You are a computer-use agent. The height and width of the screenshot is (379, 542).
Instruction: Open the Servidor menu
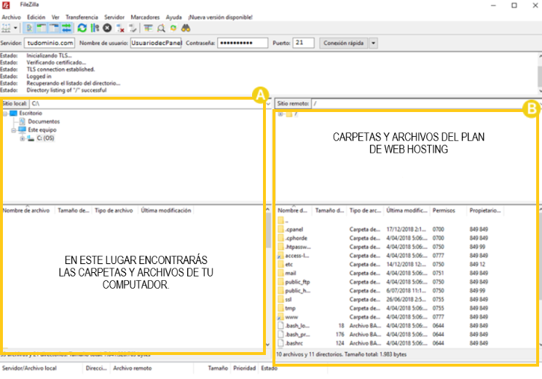pyautogui.click(x=114, y=17)
